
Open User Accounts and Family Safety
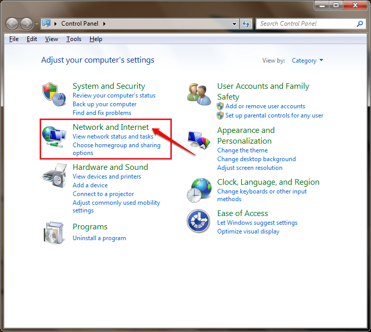[263, 91]
